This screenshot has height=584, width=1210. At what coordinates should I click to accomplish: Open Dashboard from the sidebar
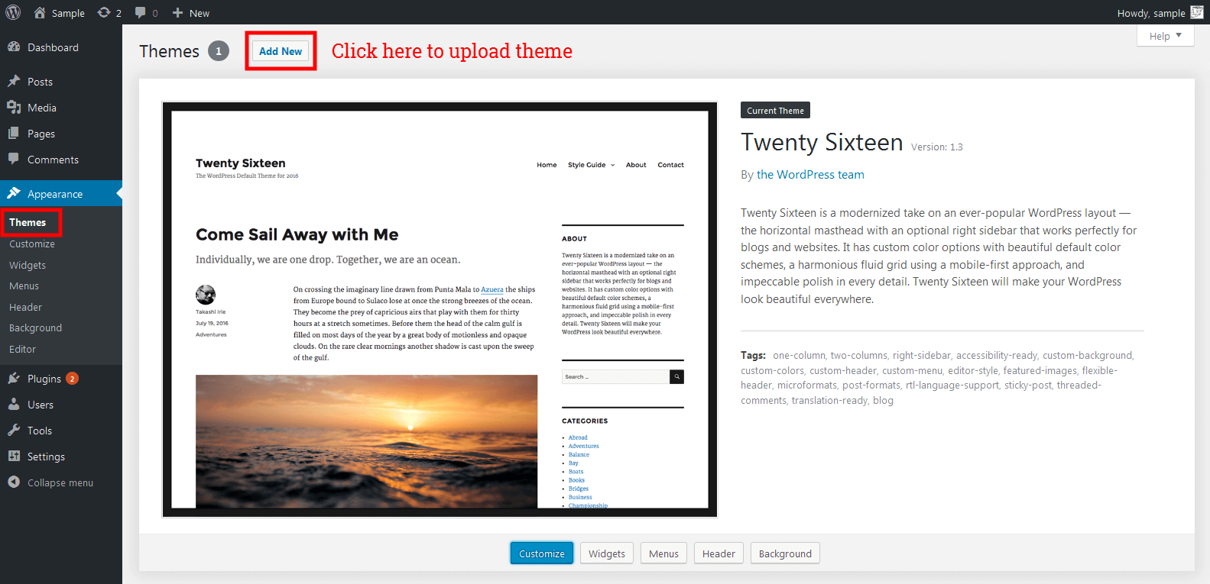(x=53, y=47)
